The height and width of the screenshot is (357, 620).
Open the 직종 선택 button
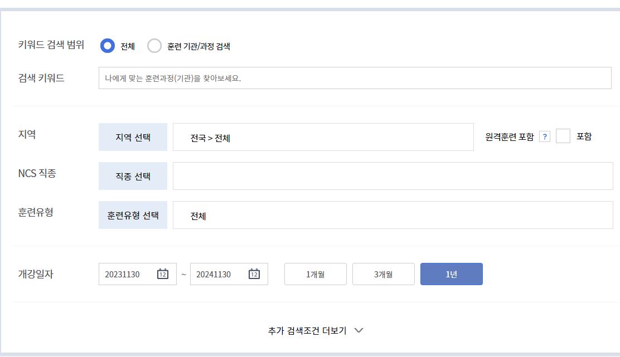[133, 176]
